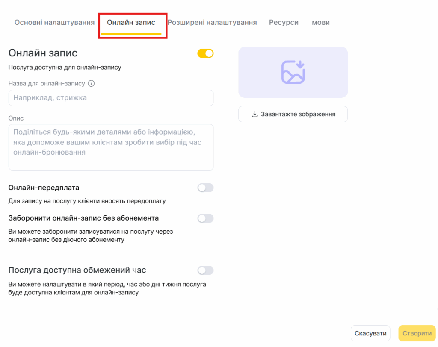Image resolution: width=438 pixels, height=347 pixels.
Task: Disable the Онлайн запис toggle
Action: tap(205, 53)
